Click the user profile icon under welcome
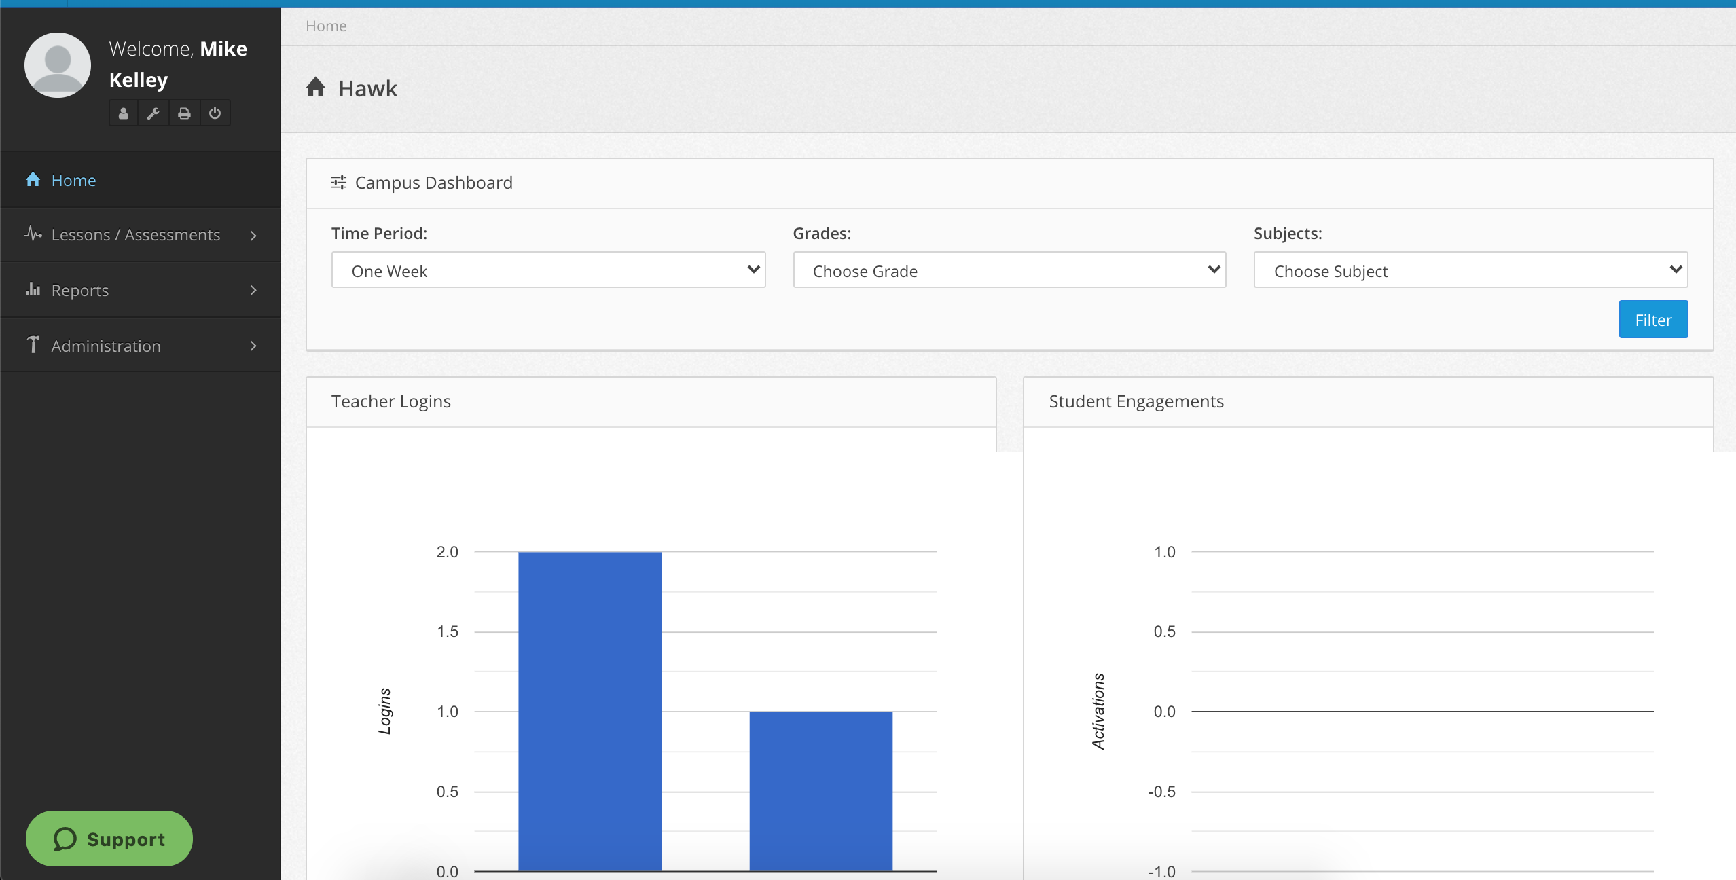Image resolution: width=1736 pixels, height=880 pixels. pos(124,113)
